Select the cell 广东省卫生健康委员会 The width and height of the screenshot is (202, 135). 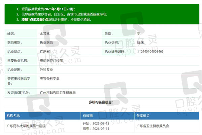(153, 126)
